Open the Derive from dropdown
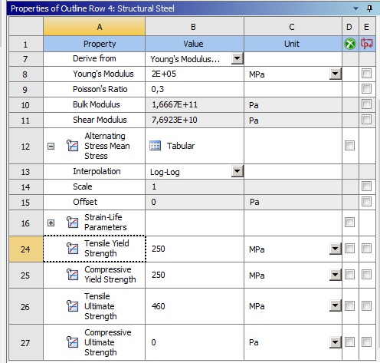Viewport: 380px width, 363px height. [237, 58]
